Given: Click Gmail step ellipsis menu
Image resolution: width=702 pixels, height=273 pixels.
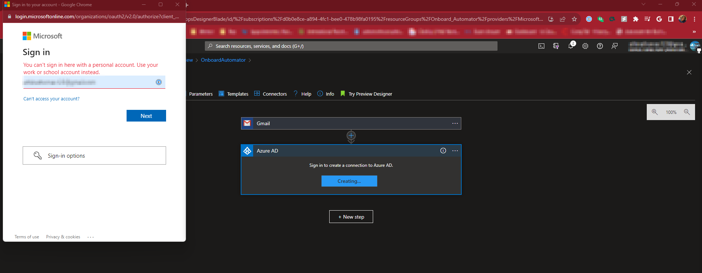Looking at the screenshot, I should [455, 123].
